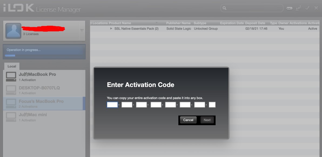Click the 3 Licenses text under the account
Image resolution: width=322 pixels, height=157 pixels.
click(31, 34)
